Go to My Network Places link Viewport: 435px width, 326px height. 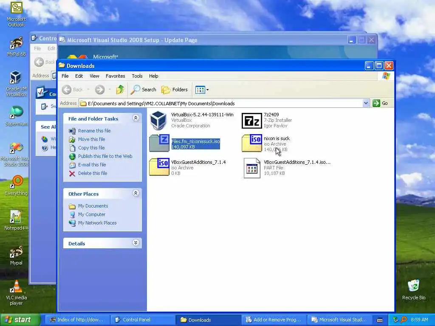click(x=97, y=223)
